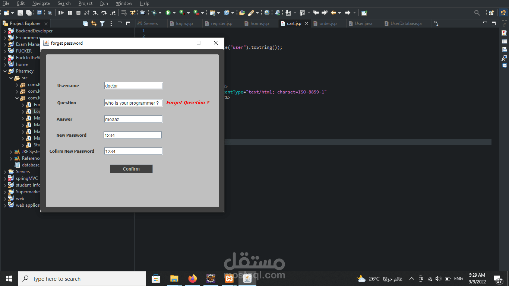Collapse the Pharmcy project node

5,71
